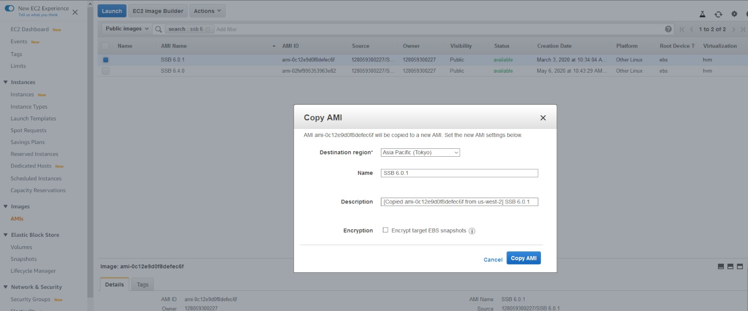Image resolution: width=748 pixels, height=311 pixels.
Task: Remove the 'search : ssb 6' filter tag
Action: [208, 29]
